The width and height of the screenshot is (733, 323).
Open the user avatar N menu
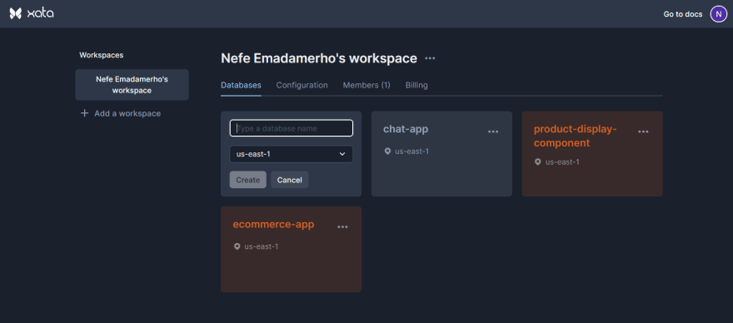click(x=719, y=14)
